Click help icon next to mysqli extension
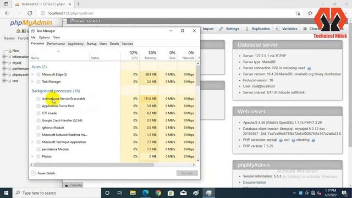Image resolution: width=352 pixels, height=198 pixels. [x=280, y=140]
